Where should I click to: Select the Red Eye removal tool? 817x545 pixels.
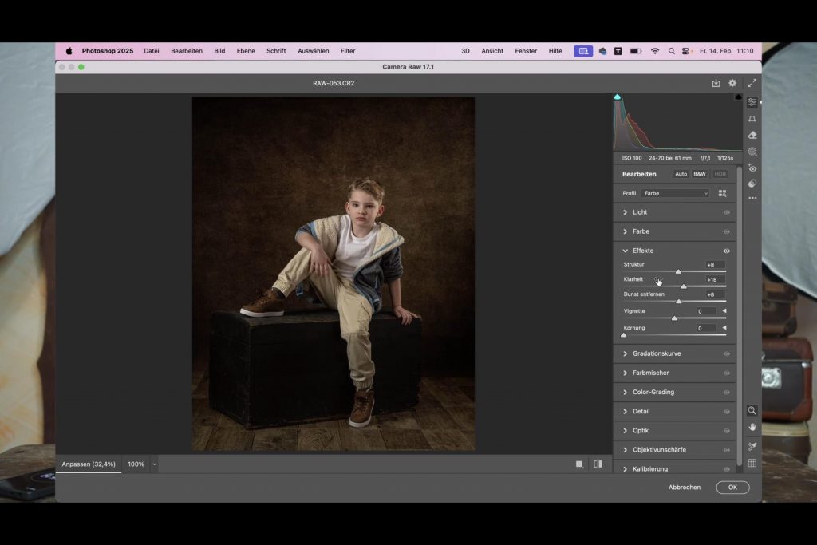pos(752,168)
